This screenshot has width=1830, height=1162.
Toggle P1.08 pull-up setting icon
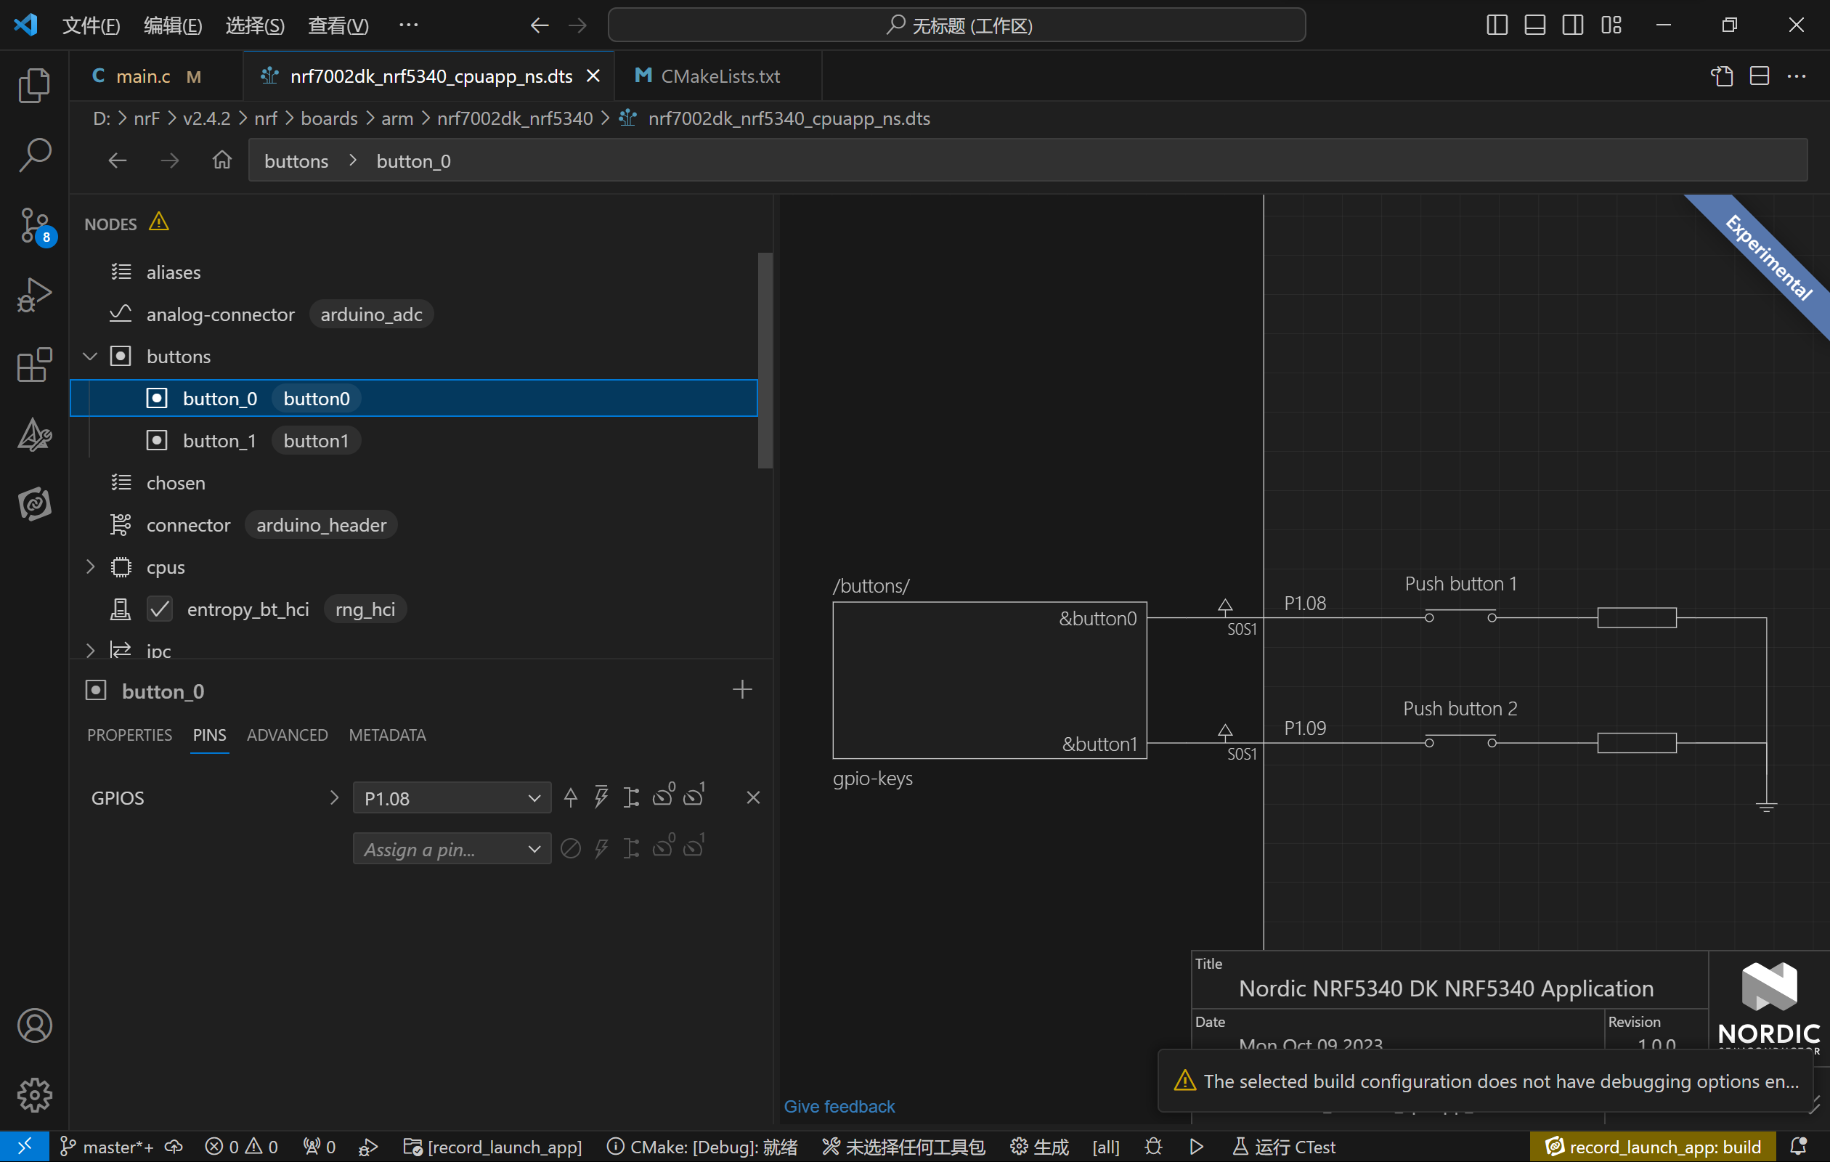pos(571,798)
